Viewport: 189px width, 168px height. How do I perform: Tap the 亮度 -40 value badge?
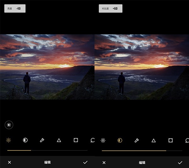(x=15, y=9)
